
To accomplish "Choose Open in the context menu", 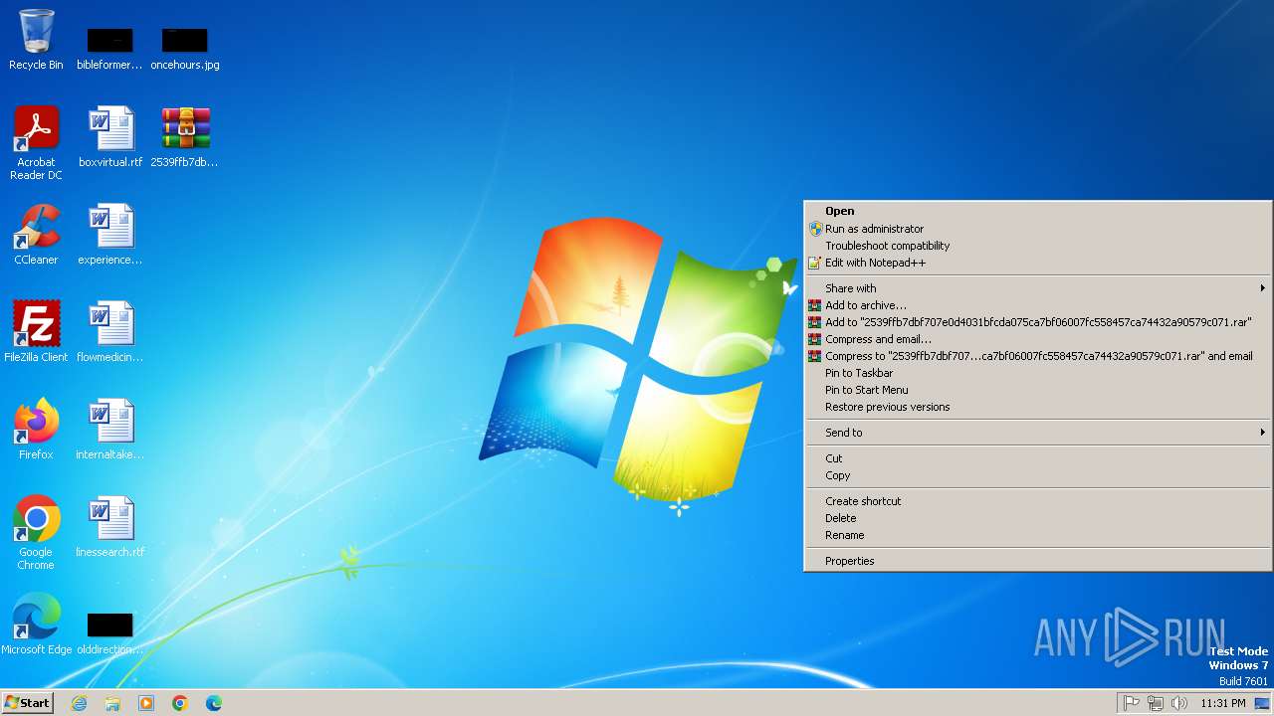I will (x=1037, y=211).
